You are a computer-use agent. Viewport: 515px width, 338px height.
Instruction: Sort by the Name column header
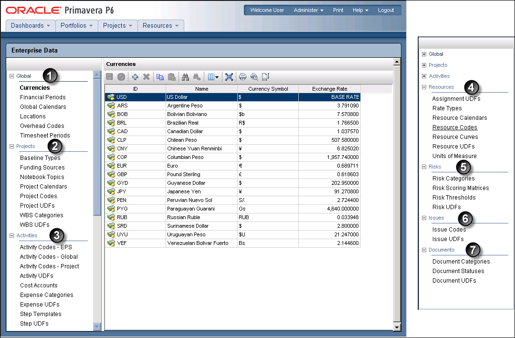(x=202, y=89)
